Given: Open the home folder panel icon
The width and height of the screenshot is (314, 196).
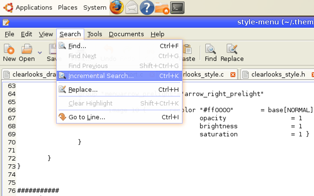Looking at the screenshot, I should tap(162, 8).
